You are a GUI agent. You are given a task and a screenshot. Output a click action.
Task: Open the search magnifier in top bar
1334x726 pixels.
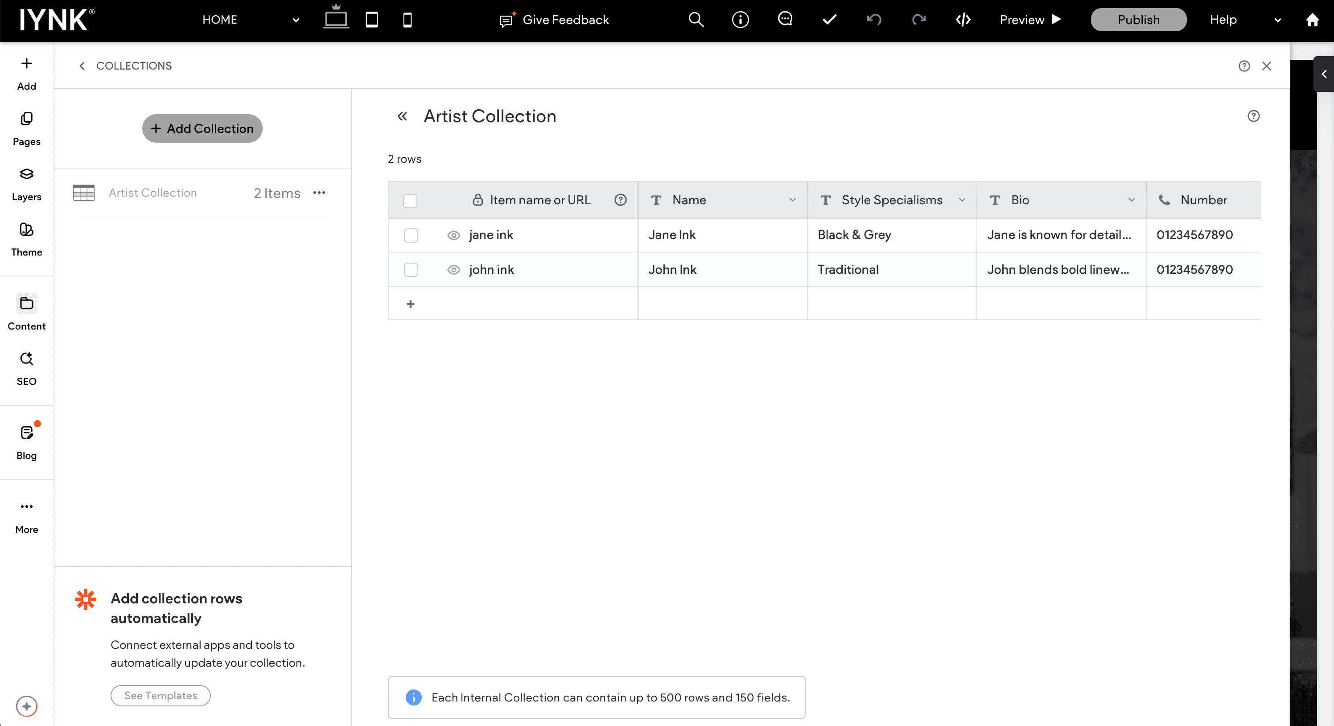coord(696,20)
